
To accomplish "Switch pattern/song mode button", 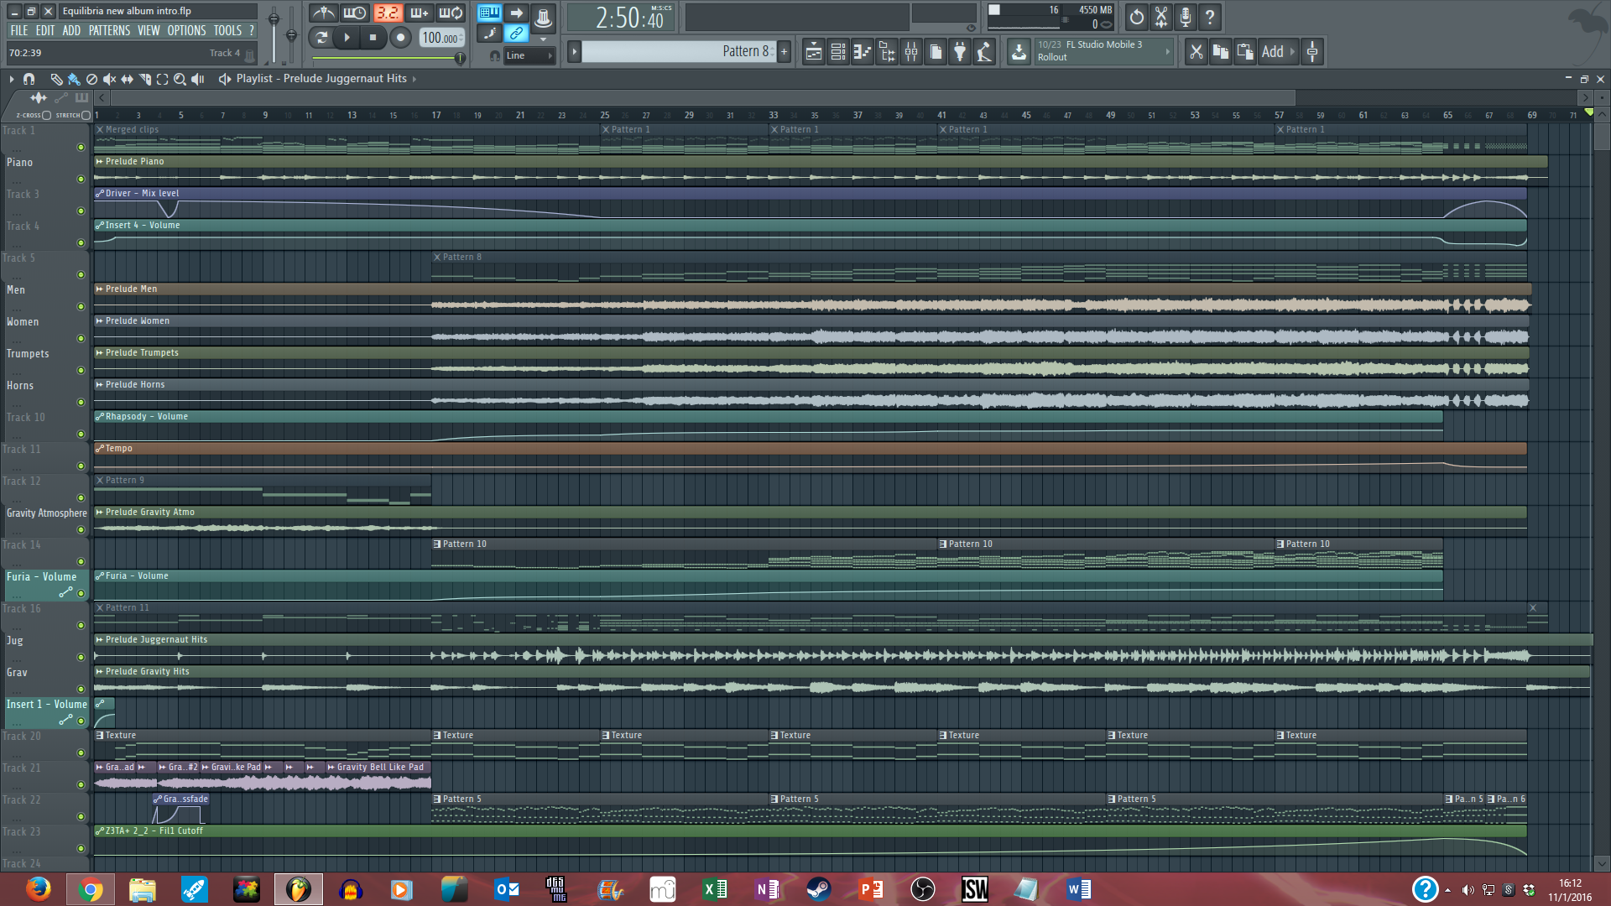I will coord(321,37).
